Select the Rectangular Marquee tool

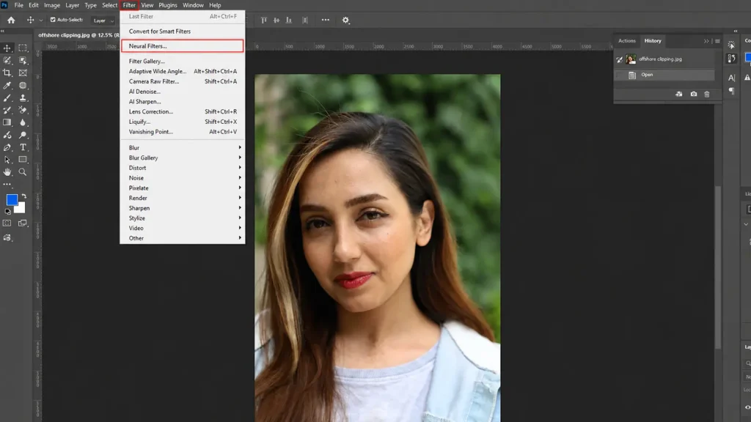point(23,48)
